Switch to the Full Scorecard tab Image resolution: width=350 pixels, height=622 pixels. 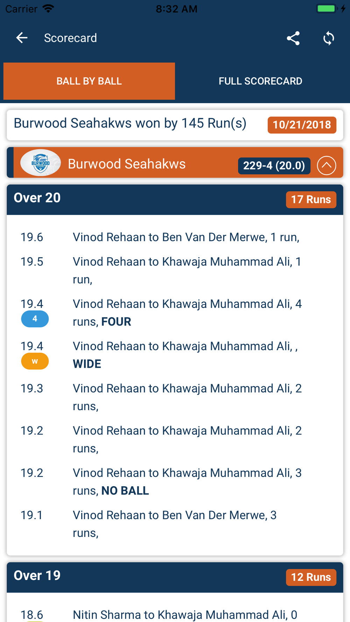coord(260,81)
